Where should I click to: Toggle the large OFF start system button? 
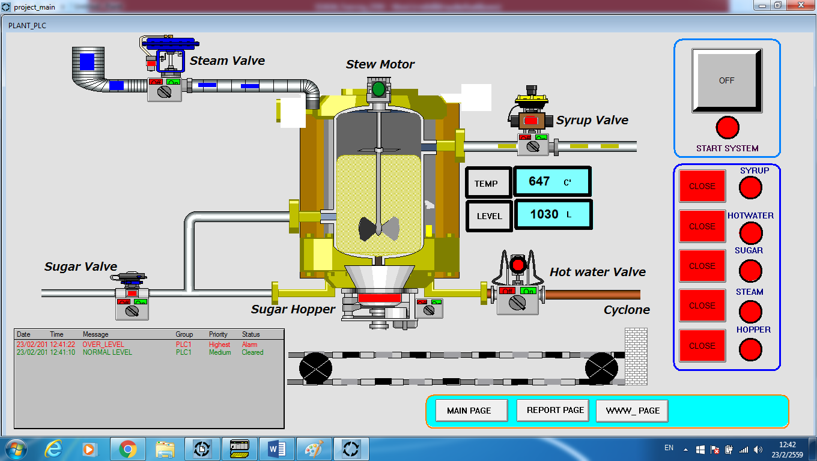coord(727,80)
